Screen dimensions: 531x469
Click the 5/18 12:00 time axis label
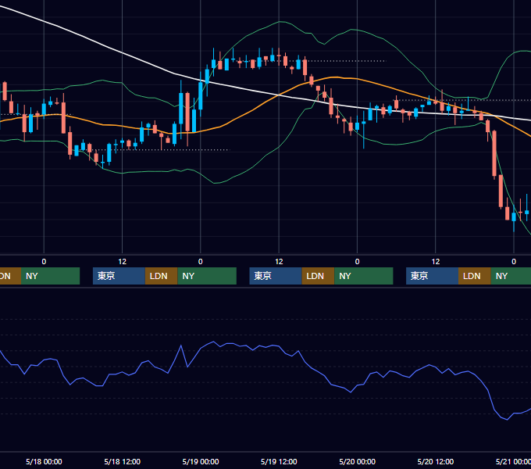click(x=123, y=461)
